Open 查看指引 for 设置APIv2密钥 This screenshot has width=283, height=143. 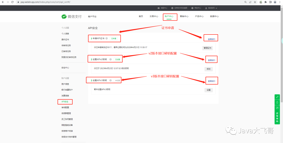tap(211, 60)
